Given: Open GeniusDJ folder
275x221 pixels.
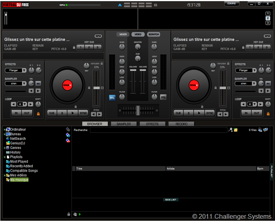Looking at the screenshot, I should click(16, 143).
